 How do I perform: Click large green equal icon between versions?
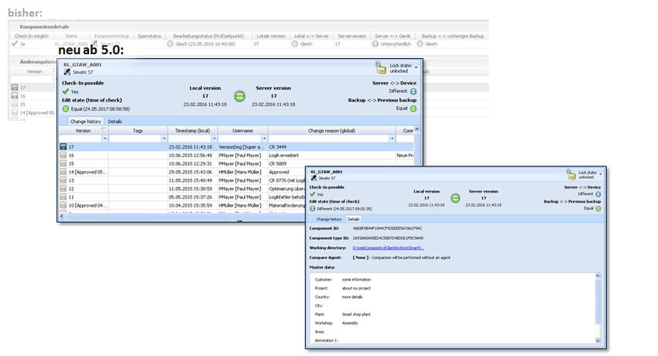[240, 97]
